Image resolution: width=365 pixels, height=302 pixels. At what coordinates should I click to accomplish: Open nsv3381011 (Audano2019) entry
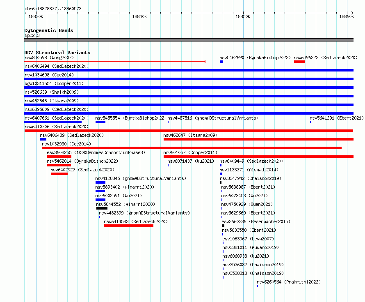click(251, 247)
